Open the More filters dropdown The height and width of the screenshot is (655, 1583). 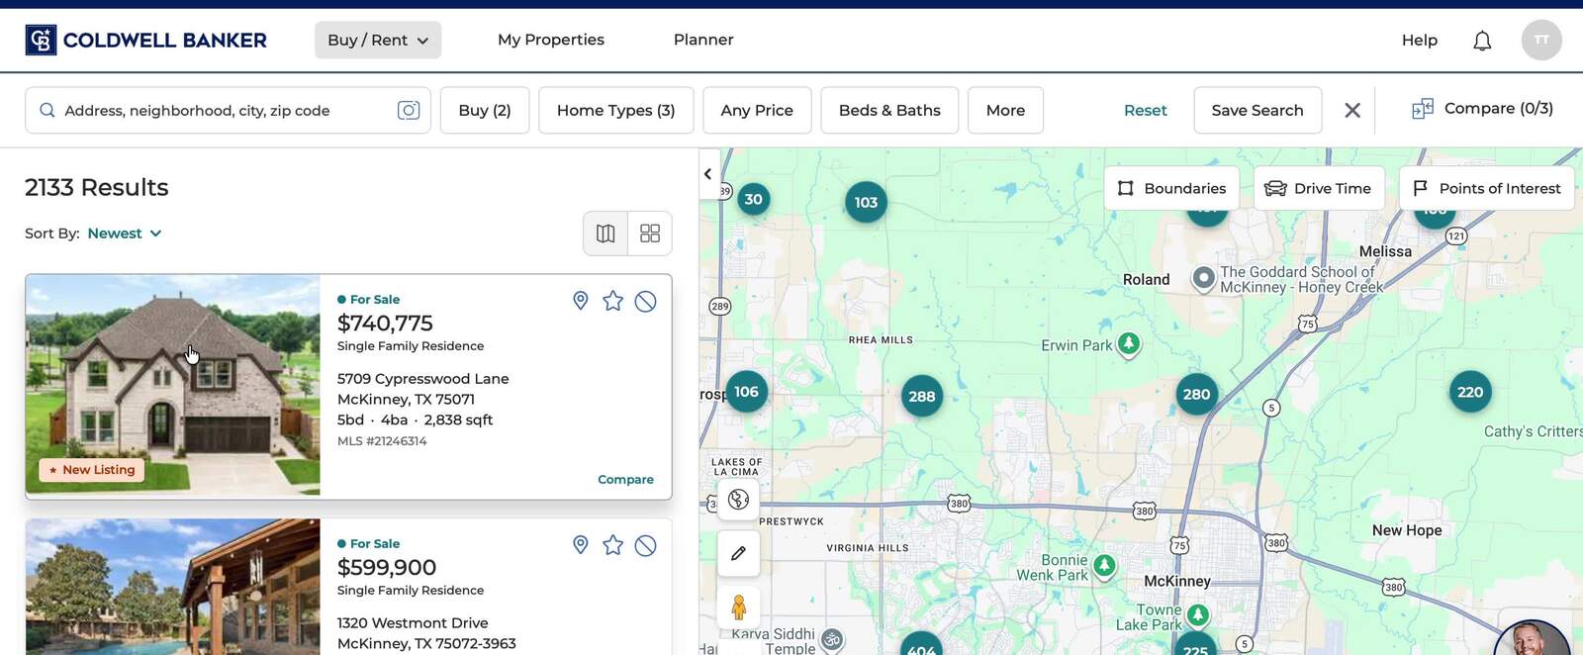1005,110
